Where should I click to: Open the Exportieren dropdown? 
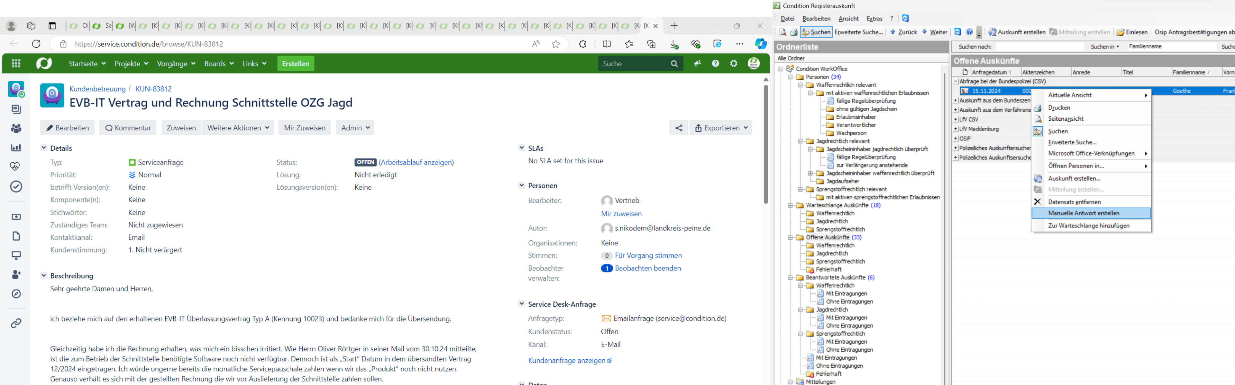720,128
